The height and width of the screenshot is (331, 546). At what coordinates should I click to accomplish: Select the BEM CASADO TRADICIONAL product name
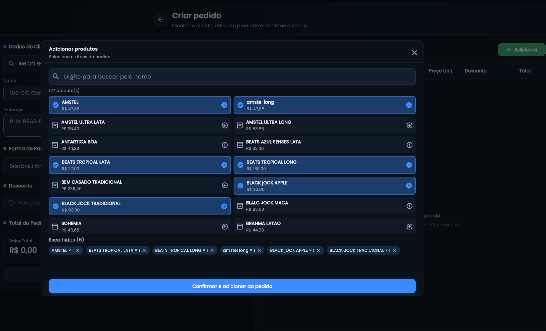coord(92,182)
